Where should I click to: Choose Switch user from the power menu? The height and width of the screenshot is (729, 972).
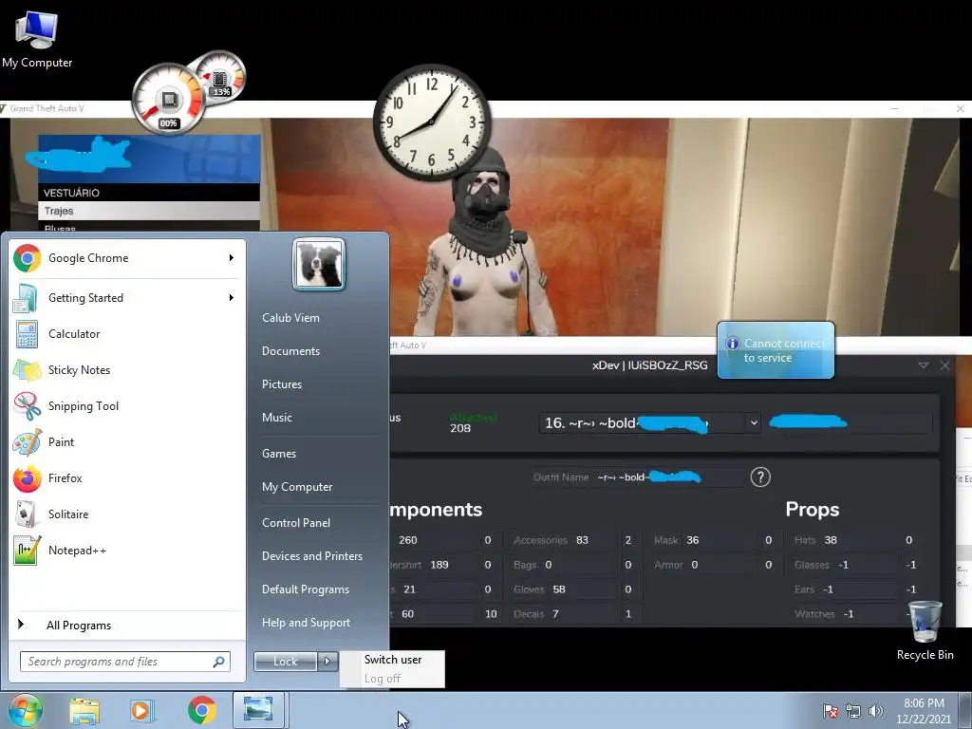392,660
